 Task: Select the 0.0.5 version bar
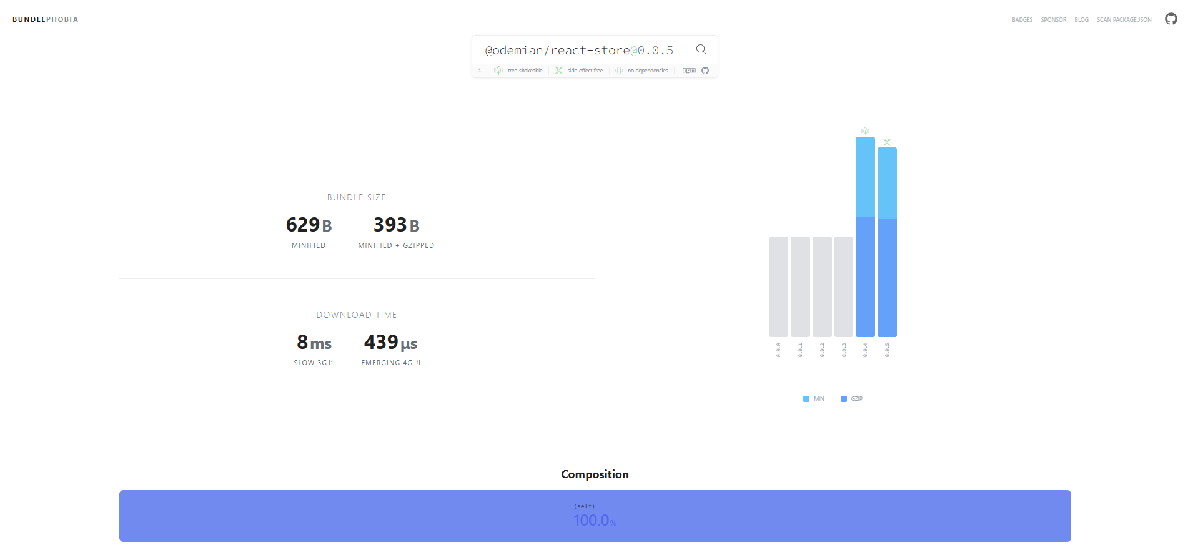887,242
